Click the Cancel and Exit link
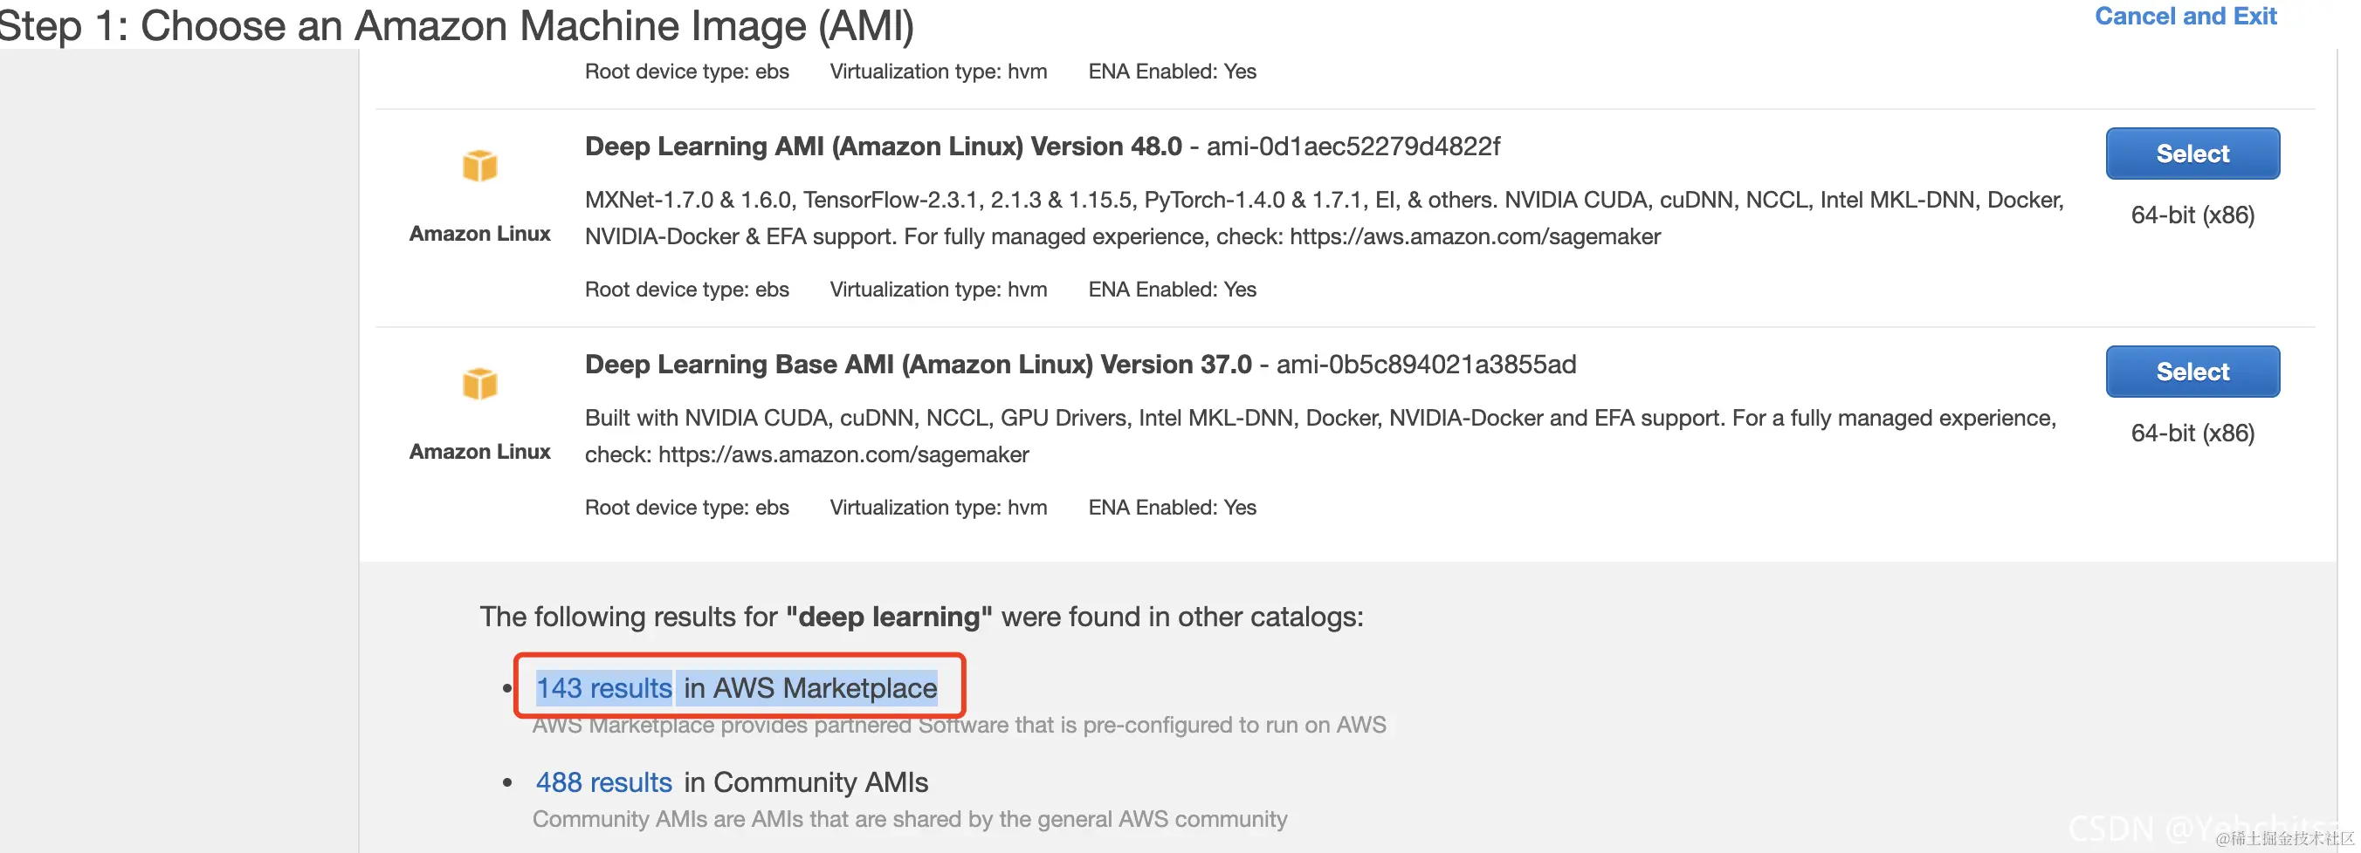Image resolution: width=2361 pixels, height=853 pixels. click(2185, 17)
